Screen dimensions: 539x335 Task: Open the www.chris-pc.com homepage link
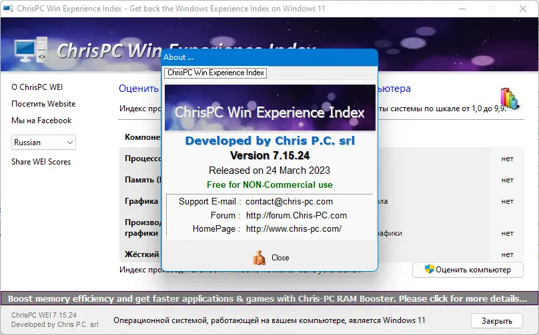click(x=294, y=228)
